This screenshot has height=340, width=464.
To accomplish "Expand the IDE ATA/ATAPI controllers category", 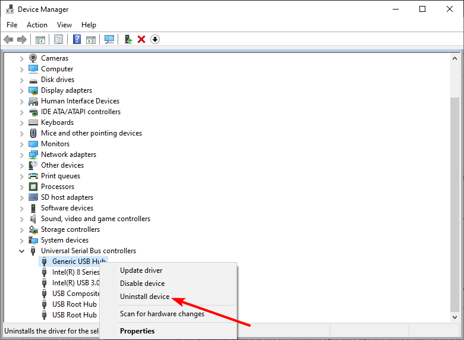I will pyautogui.click(x=21, y=112).
